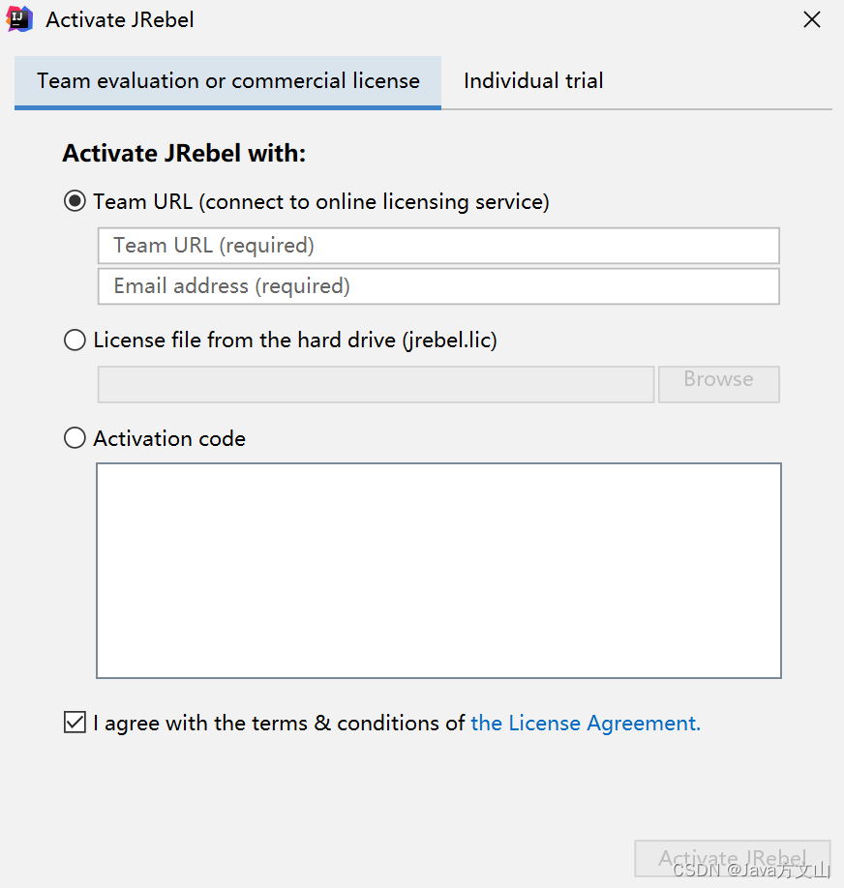
Task: Click the 'Activate JRebel' window title text
Action: click(120, 19)
